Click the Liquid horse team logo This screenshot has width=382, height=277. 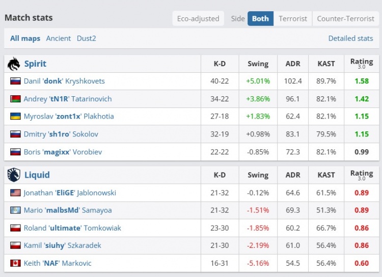(14, 175)
